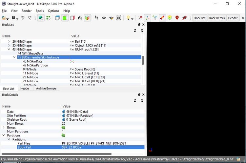Expand the 26 NiTriShape tree row
This screenshot has height=163, width=246.
pos(9,41)
